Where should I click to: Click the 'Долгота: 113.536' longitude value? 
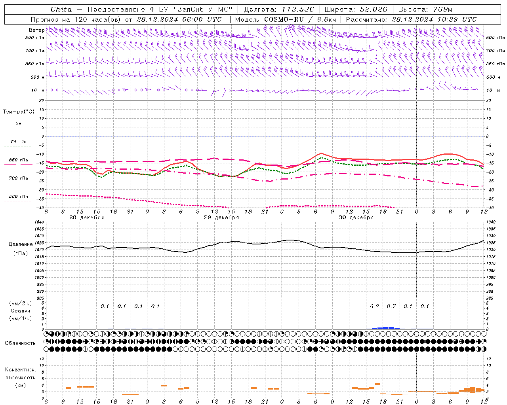click(279, 9)
